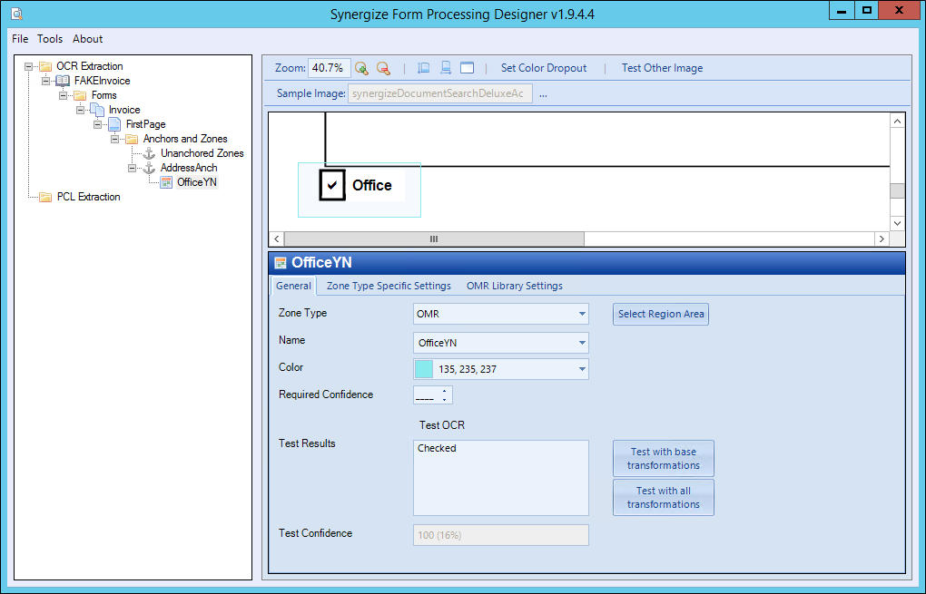Fit image to page height icon
The image size is (926, 594).
pos(423,68)
